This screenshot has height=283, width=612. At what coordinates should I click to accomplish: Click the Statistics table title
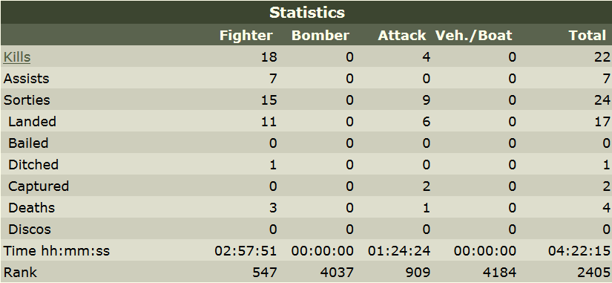pyautogui.click(x=307, y=13)
